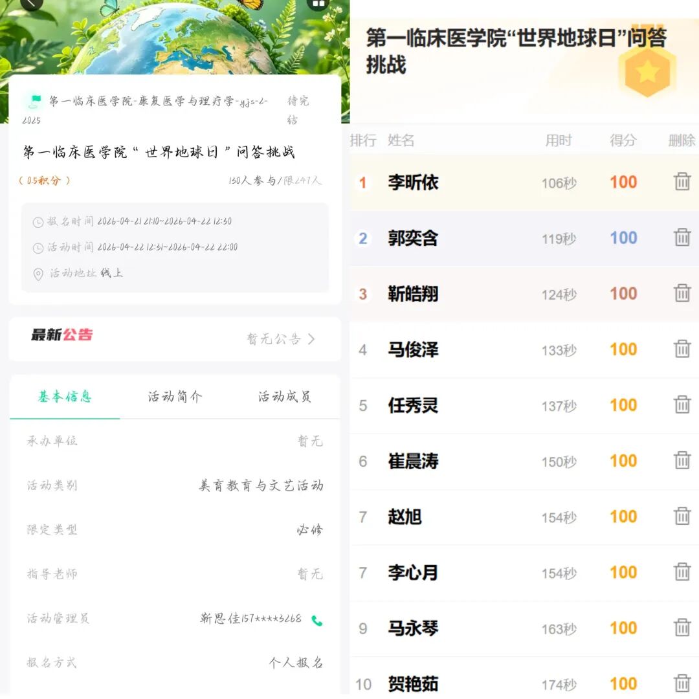
Task: Tap the Earth banner image
Action: pos(175,36)
